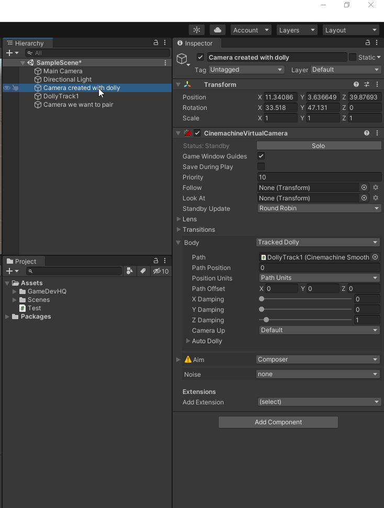This screenshot has height=508, width=384.
Task: Click the Priority value field
Action: tap(319, 177)
